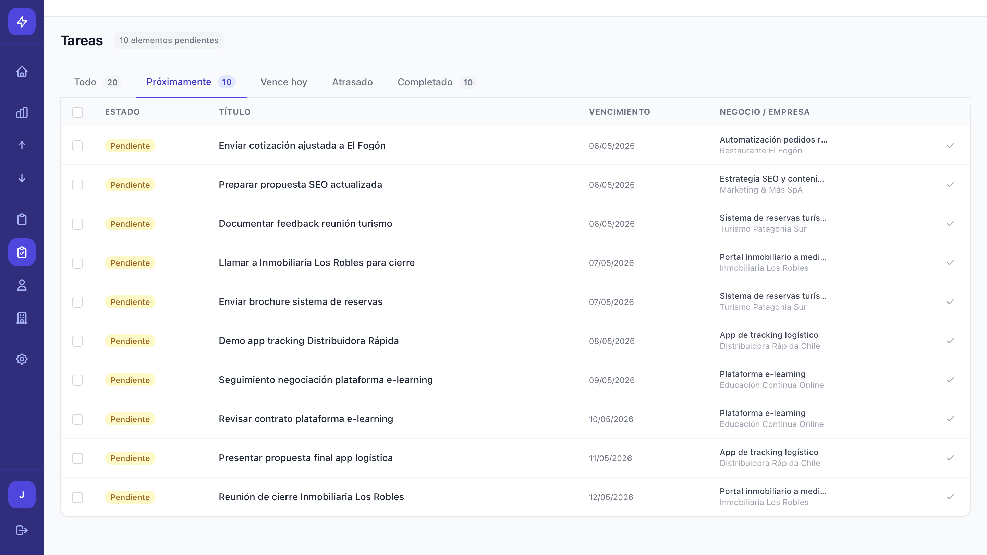This screenshot has height=555, width=987.
Task: Check the 'Reunión de cierre' row checkbox
Action: tap(77, 497)
